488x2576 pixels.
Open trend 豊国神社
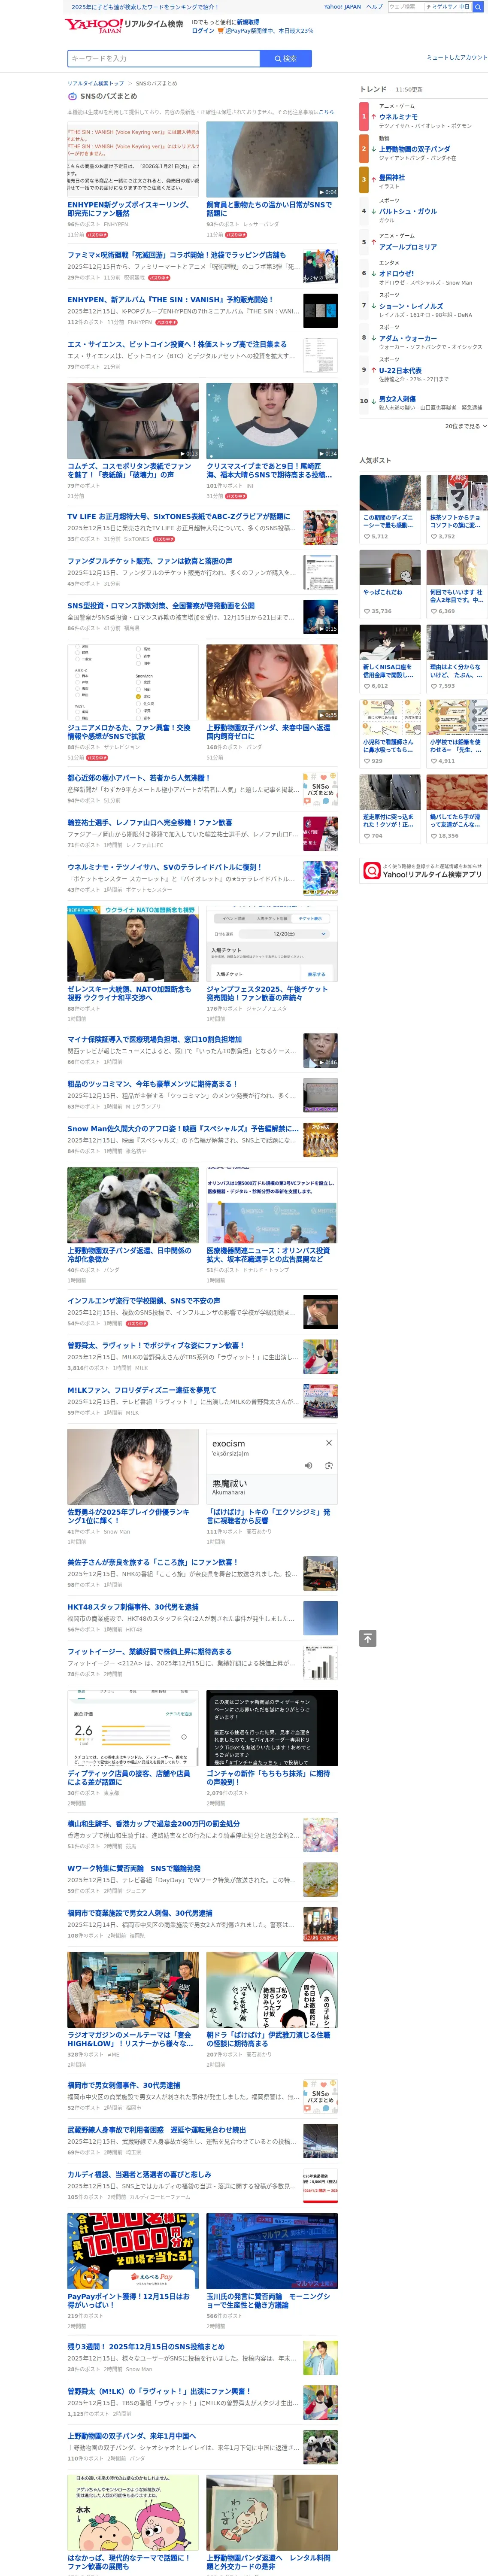pyautogui.click(x=392, y=178)
